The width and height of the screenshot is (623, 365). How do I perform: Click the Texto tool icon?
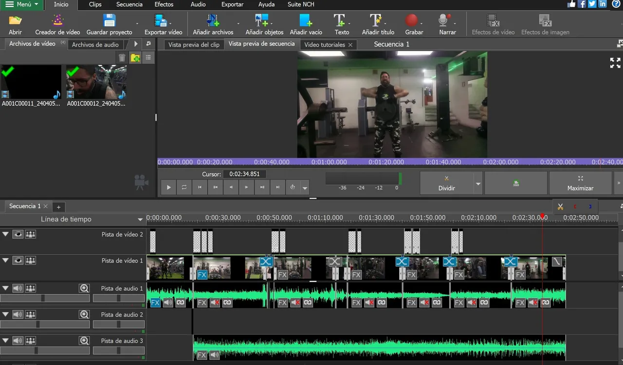click(339, 20)
